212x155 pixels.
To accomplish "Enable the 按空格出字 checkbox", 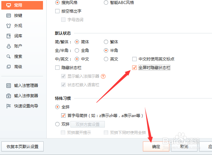I will [57, 11].
